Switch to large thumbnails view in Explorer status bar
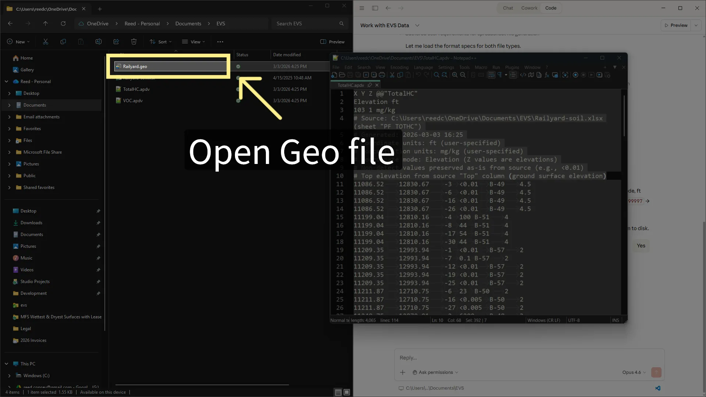Screen dimensions: 706x397 (346, 392)
